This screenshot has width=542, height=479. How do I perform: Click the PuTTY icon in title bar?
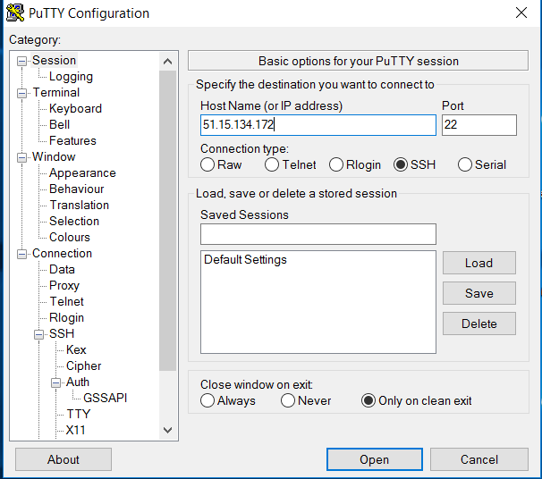pyautogui.click(x=15, y=13)
